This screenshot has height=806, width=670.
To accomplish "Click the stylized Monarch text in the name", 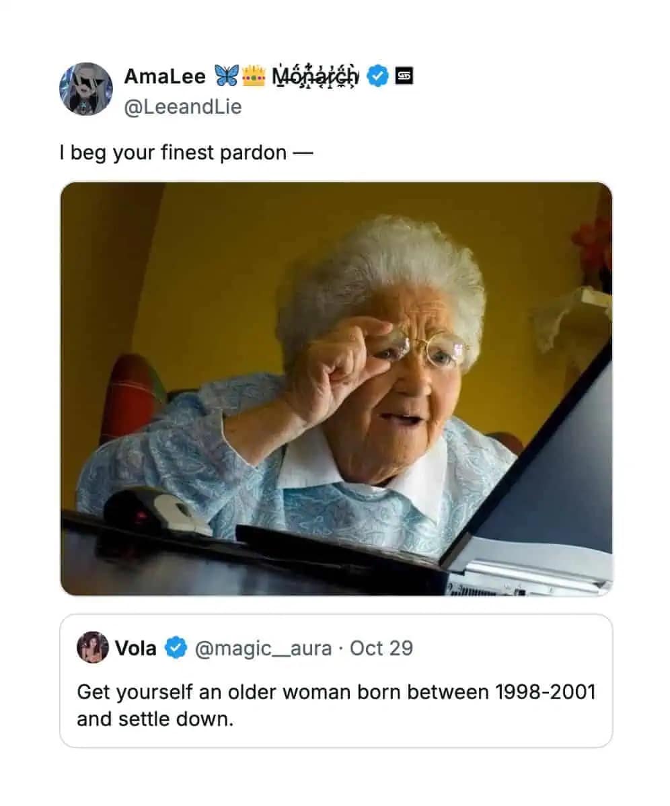I will click(315, 76).
